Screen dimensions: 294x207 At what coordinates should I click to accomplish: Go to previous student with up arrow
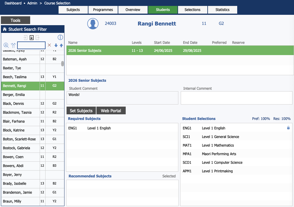point(61,45)
